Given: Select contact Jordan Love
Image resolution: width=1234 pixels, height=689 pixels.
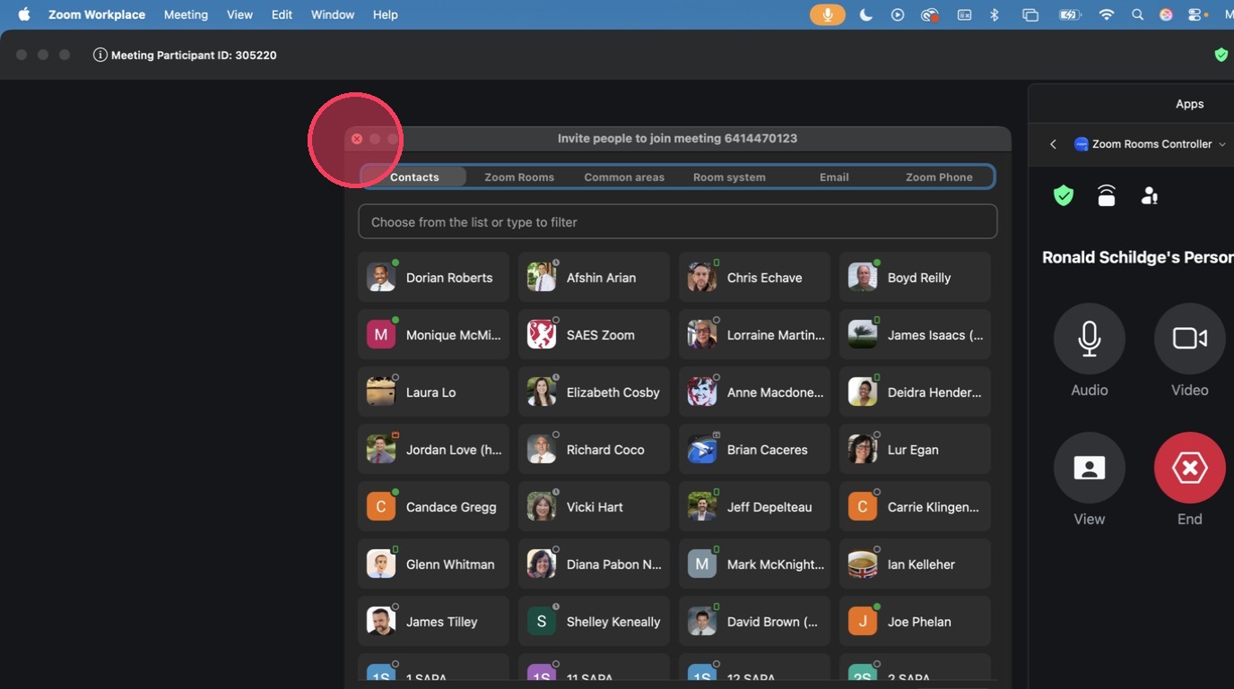Looking at the screenshot, I should tap(433, 449).
